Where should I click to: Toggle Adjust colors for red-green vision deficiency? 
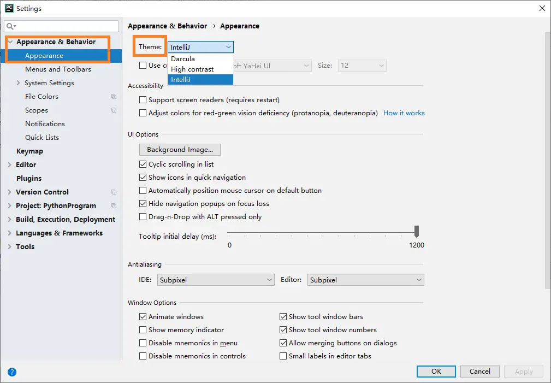click(x=143, y=113)
